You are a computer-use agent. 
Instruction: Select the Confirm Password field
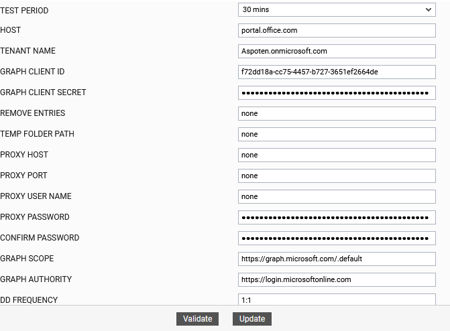tap(337, 238)
